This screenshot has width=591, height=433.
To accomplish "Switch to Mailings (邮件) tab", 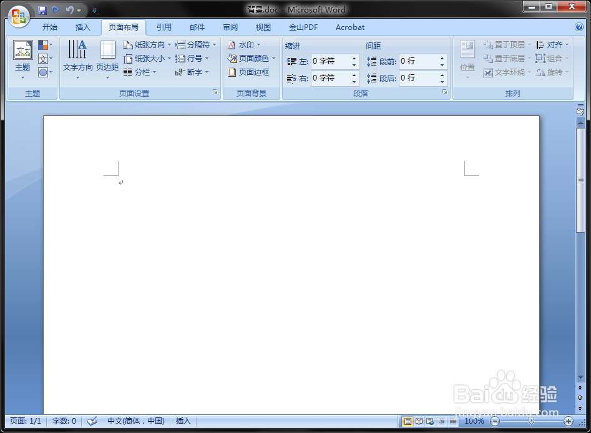I will point(197,27).
